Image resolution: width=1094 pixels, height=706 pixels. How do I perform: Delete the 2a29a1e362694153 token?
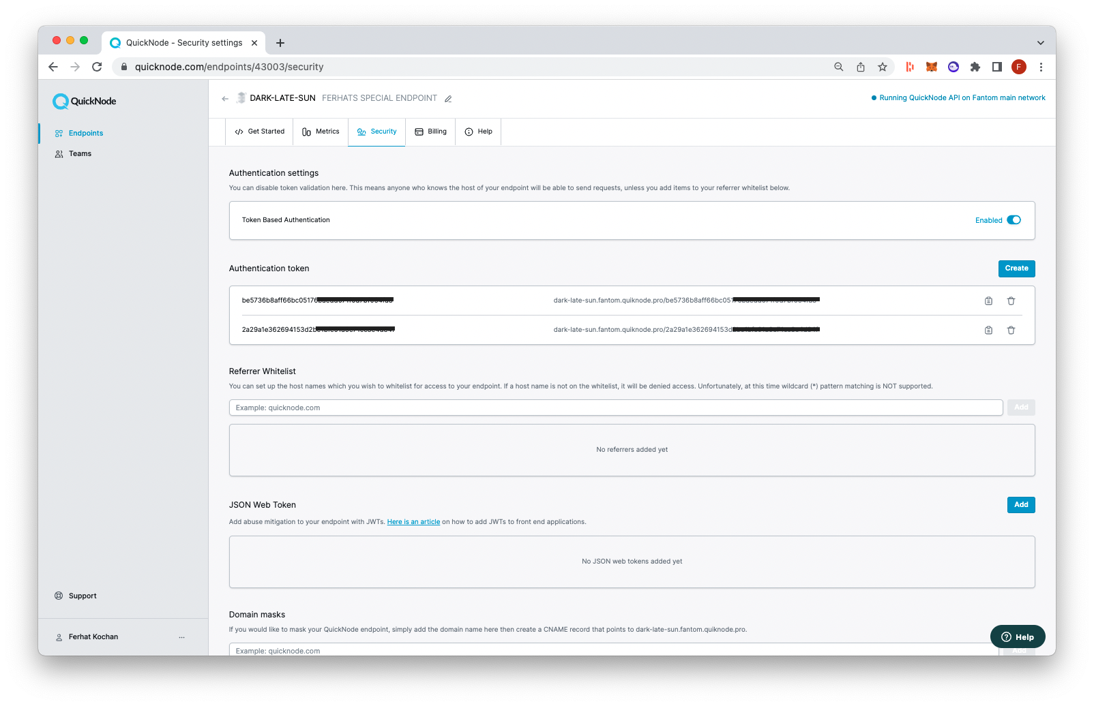coord(1011,330)
